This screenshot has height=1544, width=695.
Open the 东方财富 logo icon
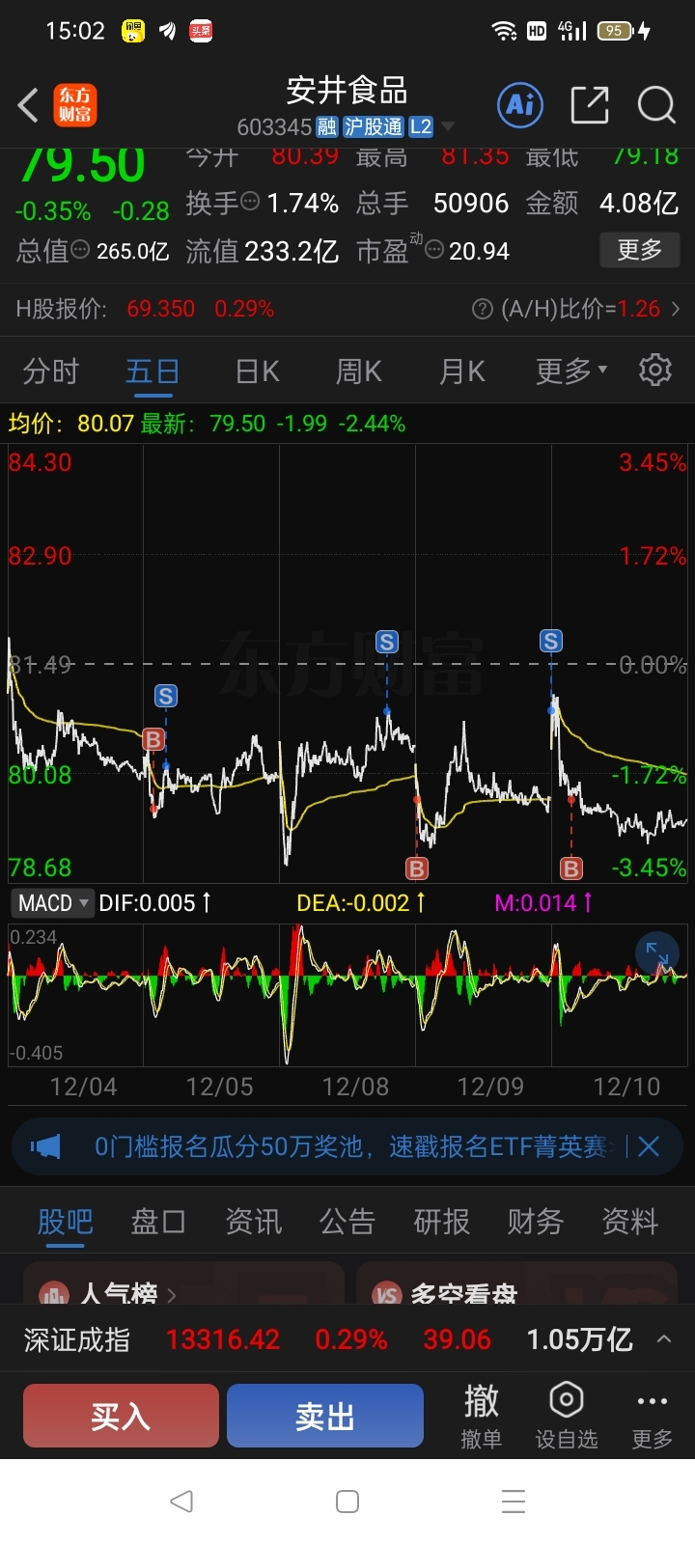75,105
